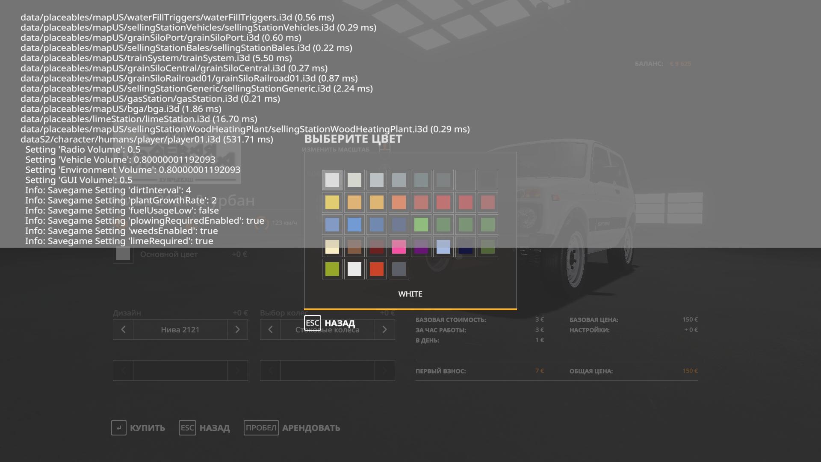Click the АРЕНДОВАТЬ lease button
The width and height of the screenshot is (821, 462).
click(311, 428)
